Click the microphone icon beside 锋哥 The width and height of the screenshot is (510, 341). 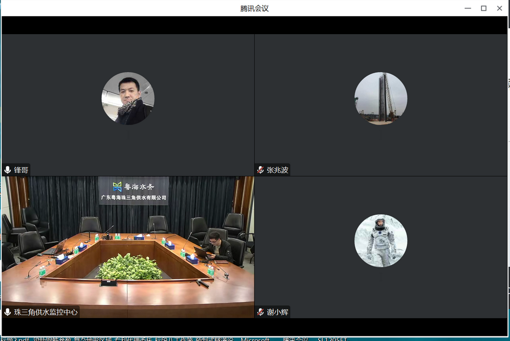8,170
